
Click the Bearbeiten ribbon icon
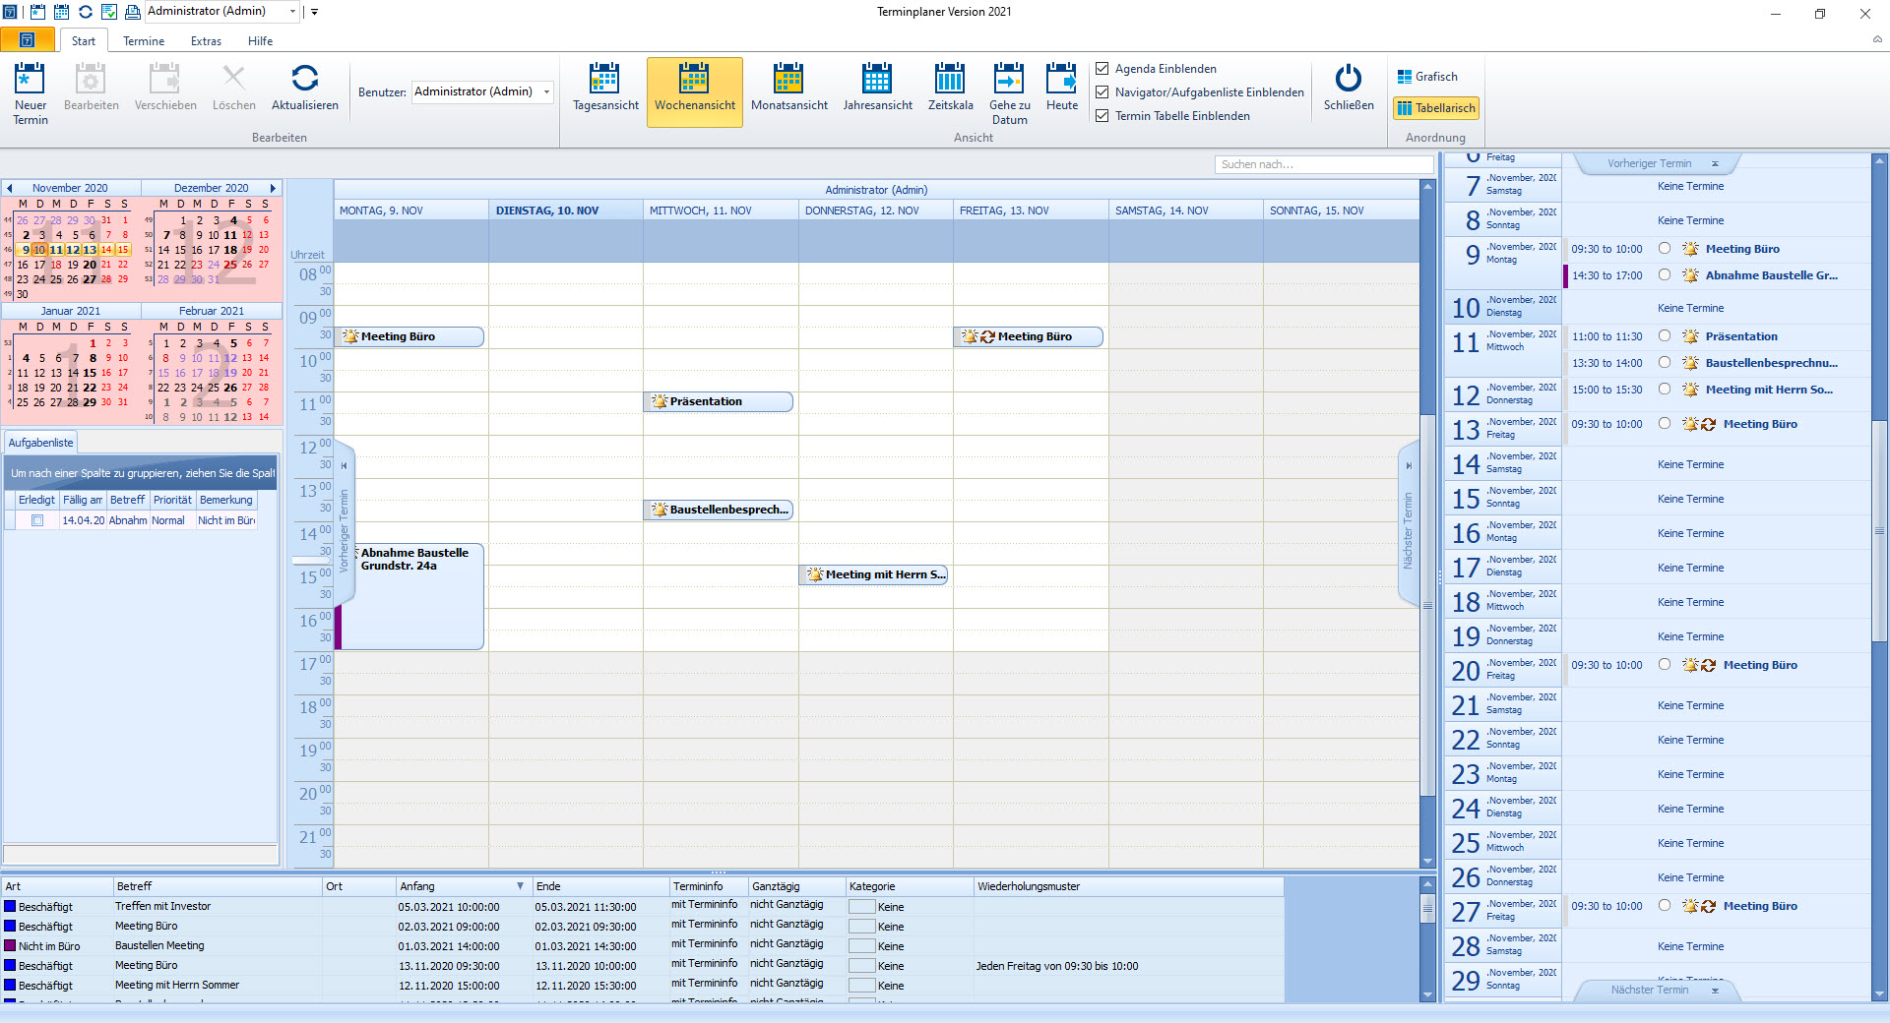tap(91, 78)
